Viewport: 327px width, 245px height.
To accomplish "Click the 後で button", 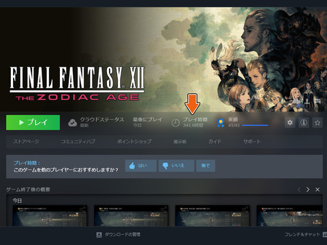I will pyautogui.click(x=206, y=165).
